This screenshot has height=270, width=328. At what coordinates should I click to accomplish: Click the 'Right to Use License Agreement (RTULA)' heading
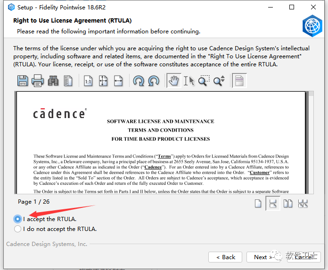click(73, 21)
